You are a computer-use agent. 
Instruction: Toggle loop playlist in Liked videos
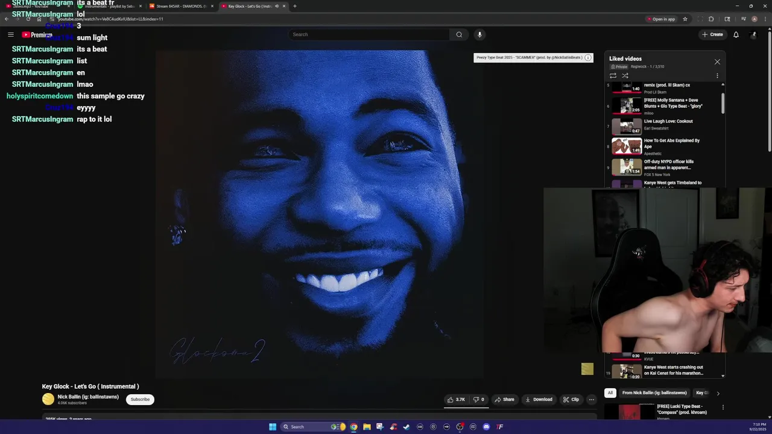point(613,76)
